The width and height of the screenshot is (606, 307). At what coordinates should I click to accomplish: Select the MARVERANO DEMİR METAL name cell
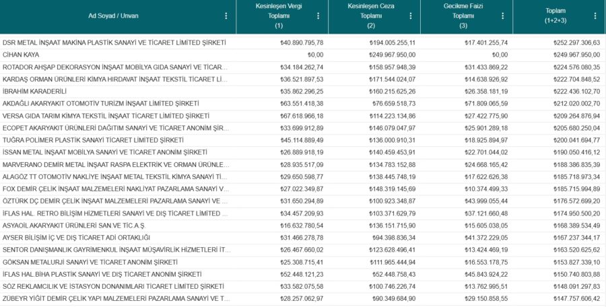click(x=116, y=165)
